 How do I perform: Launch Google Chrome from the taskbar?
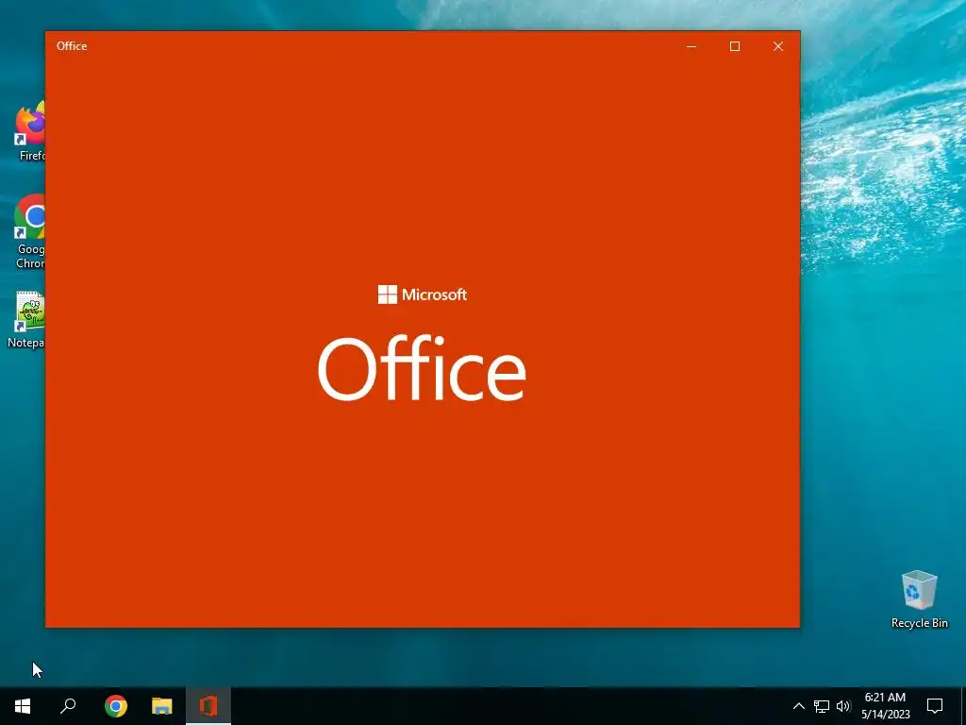click(116, 706)
